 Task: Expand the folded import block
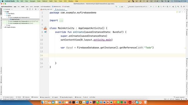pos(61,20)
